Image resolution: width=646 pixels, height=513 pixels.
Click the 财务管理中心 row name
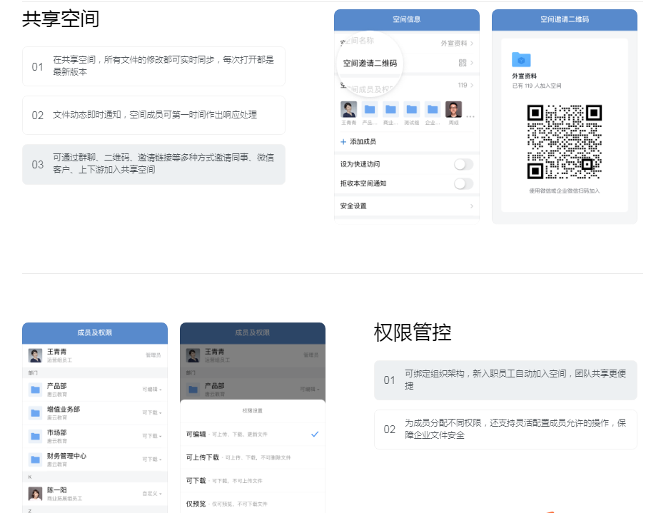tap(67, 456)
